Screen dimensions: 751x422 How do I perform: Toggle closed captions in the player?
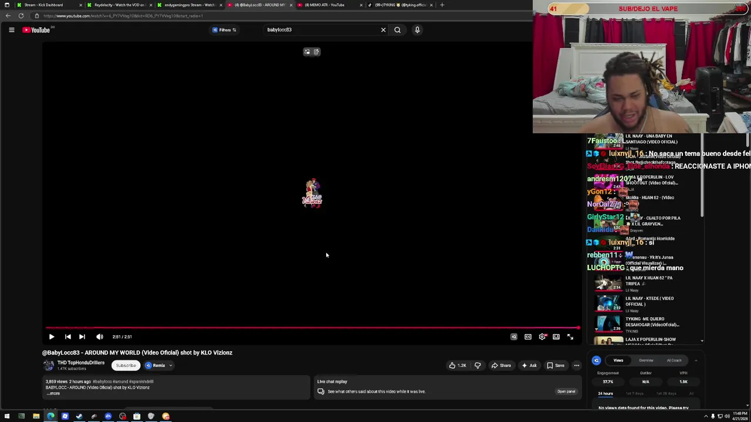pyautogui.click(x=528, y=337)
